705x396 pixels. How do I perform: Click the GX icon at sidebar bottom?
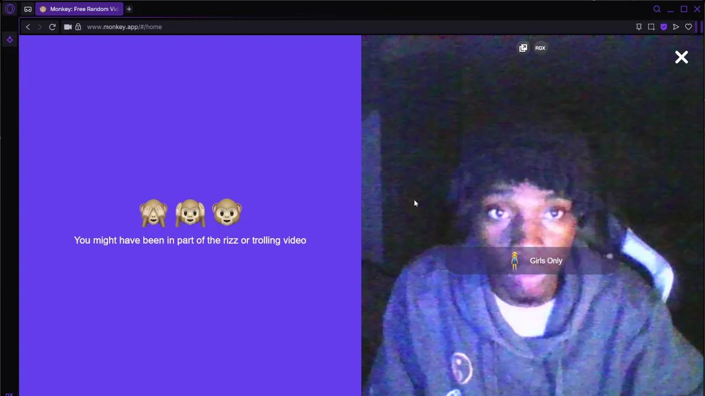pyautogui.click(x=9, y=394)
